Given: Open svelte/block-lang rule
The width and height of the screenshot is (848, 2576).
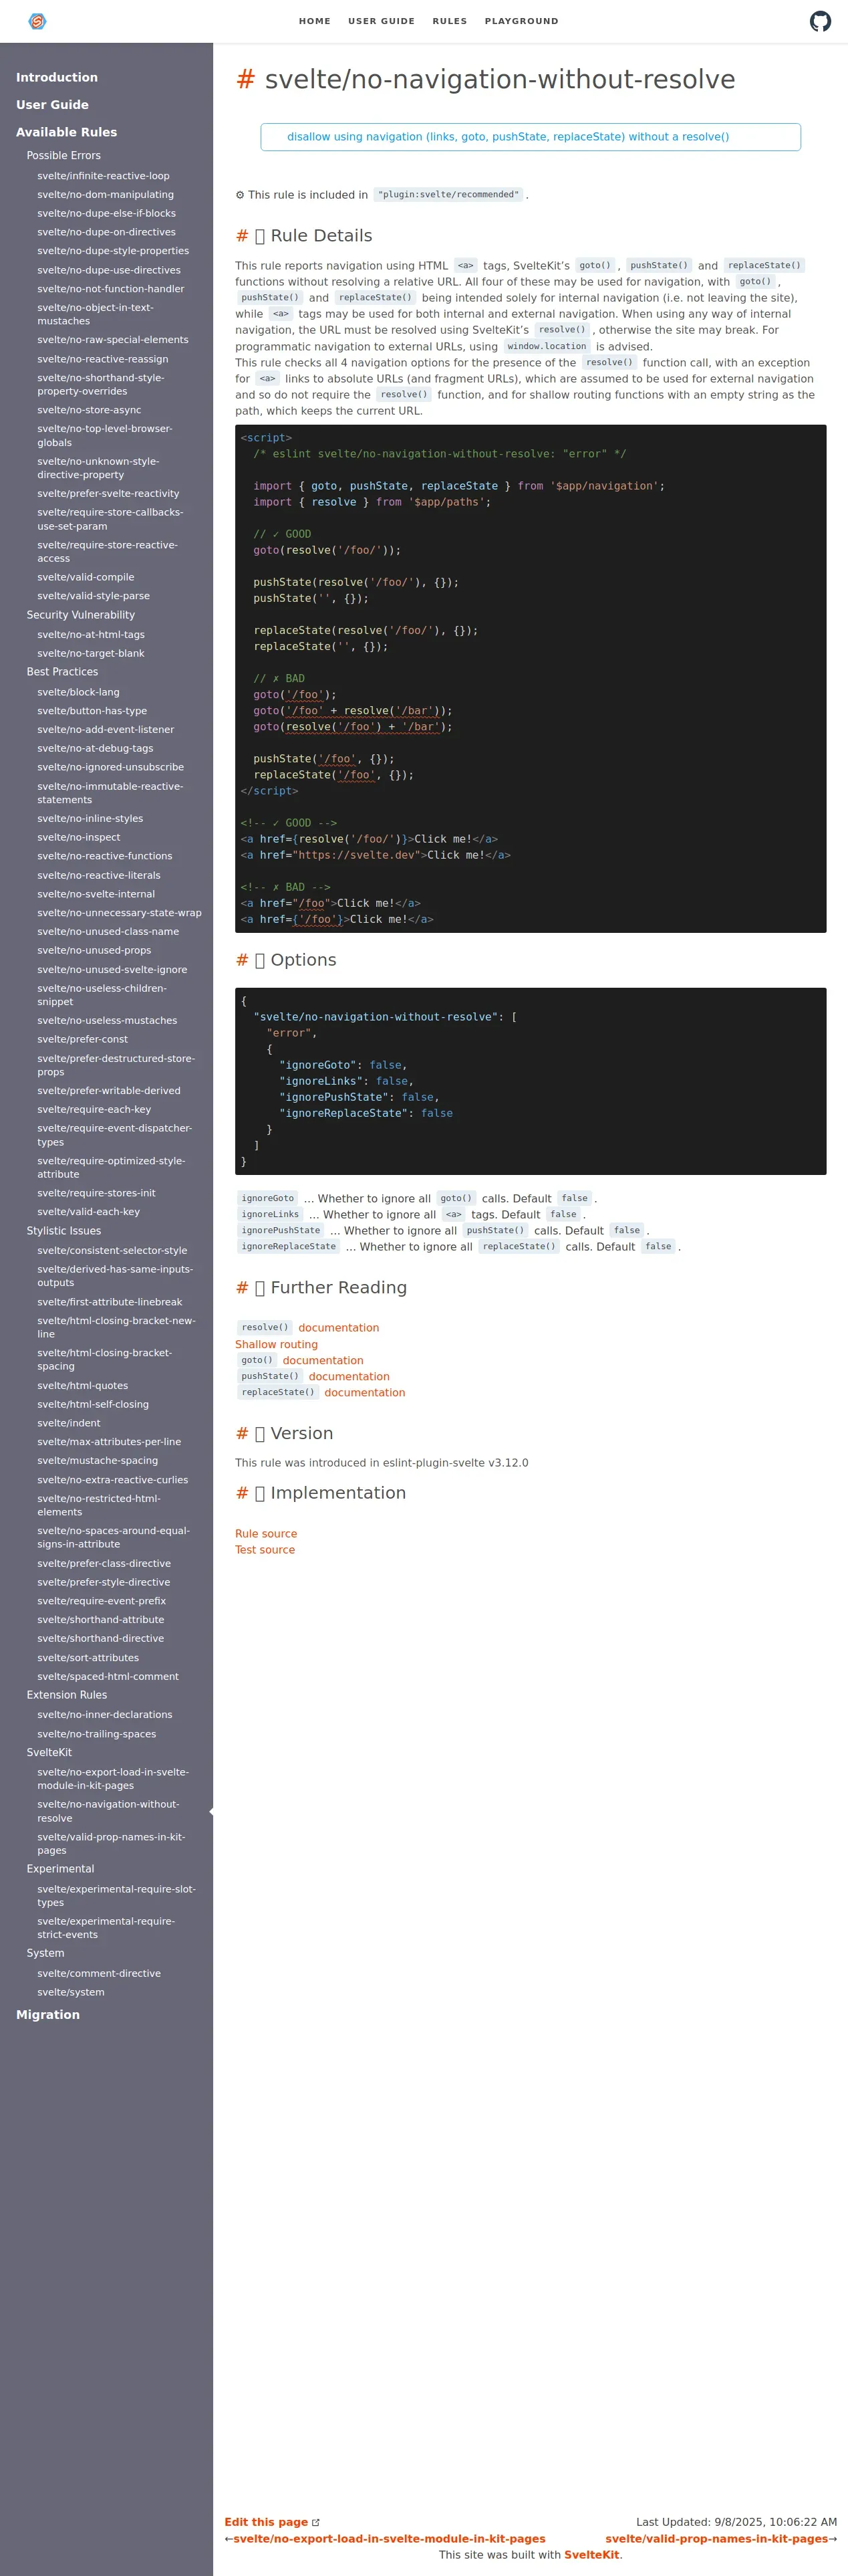Looking at the screenshot, I should (79, 692).
